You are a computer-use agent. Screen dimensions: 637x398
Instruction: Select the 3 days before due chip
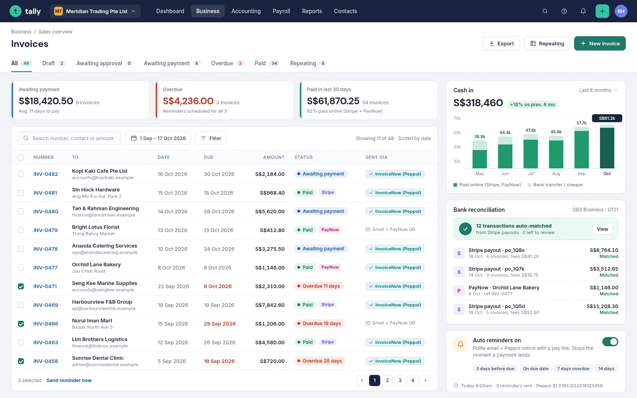(495, 369)
